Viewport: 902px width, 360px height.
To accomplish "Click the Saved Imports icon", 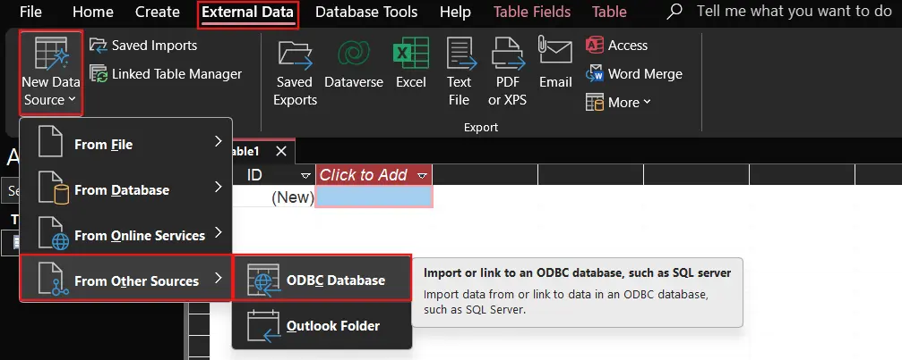I will (99, 46).
